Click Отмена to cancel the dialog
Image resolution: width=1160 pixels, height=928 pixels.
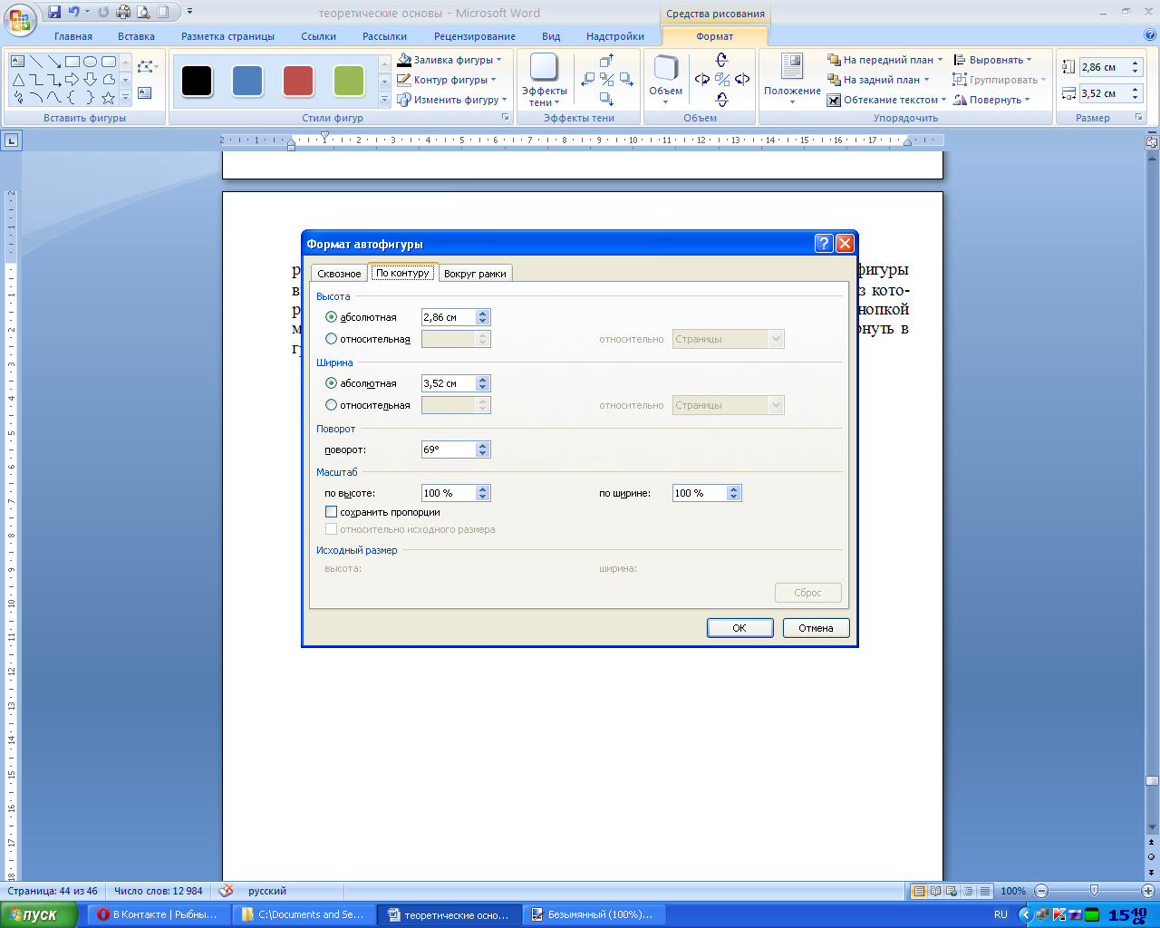(816, 628)
